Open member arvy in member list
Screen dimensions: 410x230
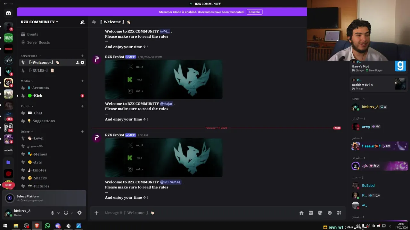[379, 127]
